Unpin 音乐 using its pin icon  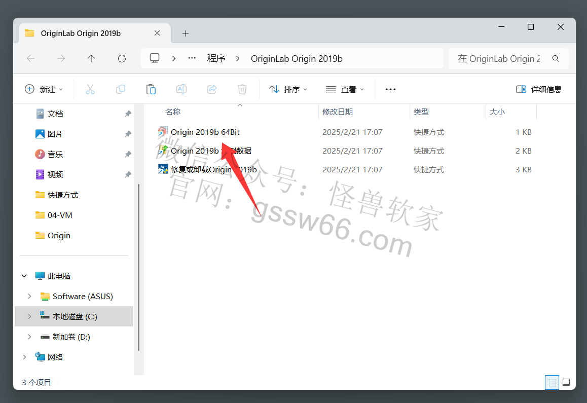(x=128, y=154)
